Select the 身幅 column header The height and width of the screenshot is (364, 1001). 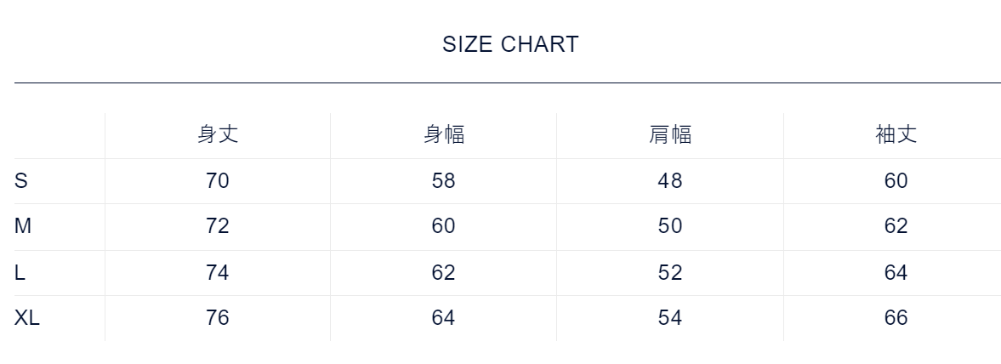coord(444,134)
